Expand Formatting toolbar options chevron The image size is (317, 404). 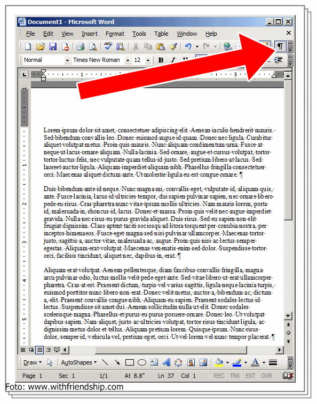(290, 60)
